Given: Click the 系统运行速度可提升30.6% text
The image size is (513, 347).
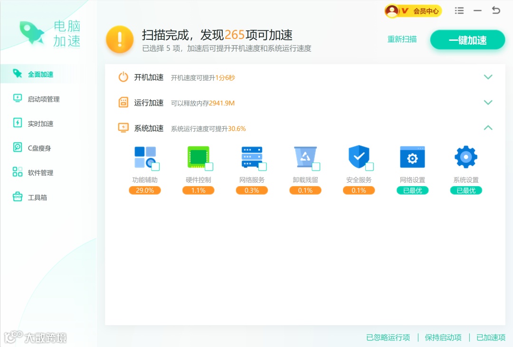Looking at the screenshot, I should (209, 129).
